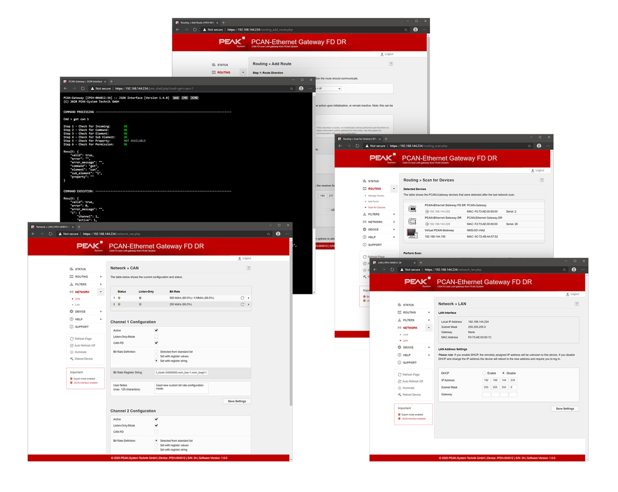The height and width of the screenshot is (492, 618).
Task: Save Channel 1 settings in Network CAN window
Action: (237, 401)
